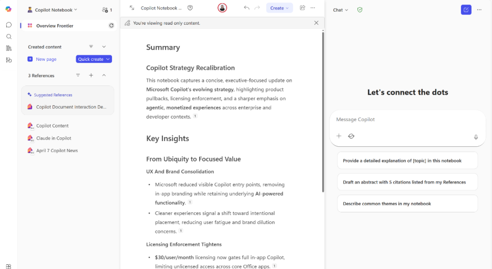
Task: Click citation 1 after developer contexts
Action: 195,116
